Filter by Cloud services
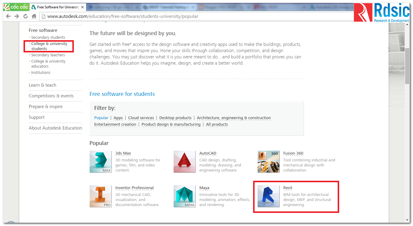This screenshot has width=413, height=226. pos(141,118)
